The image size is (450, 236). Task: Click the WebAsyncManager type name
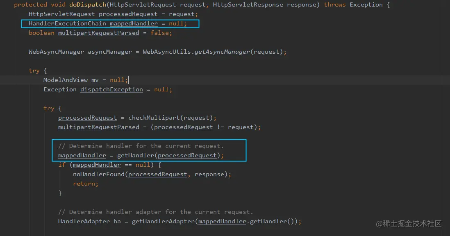[56, 52]
